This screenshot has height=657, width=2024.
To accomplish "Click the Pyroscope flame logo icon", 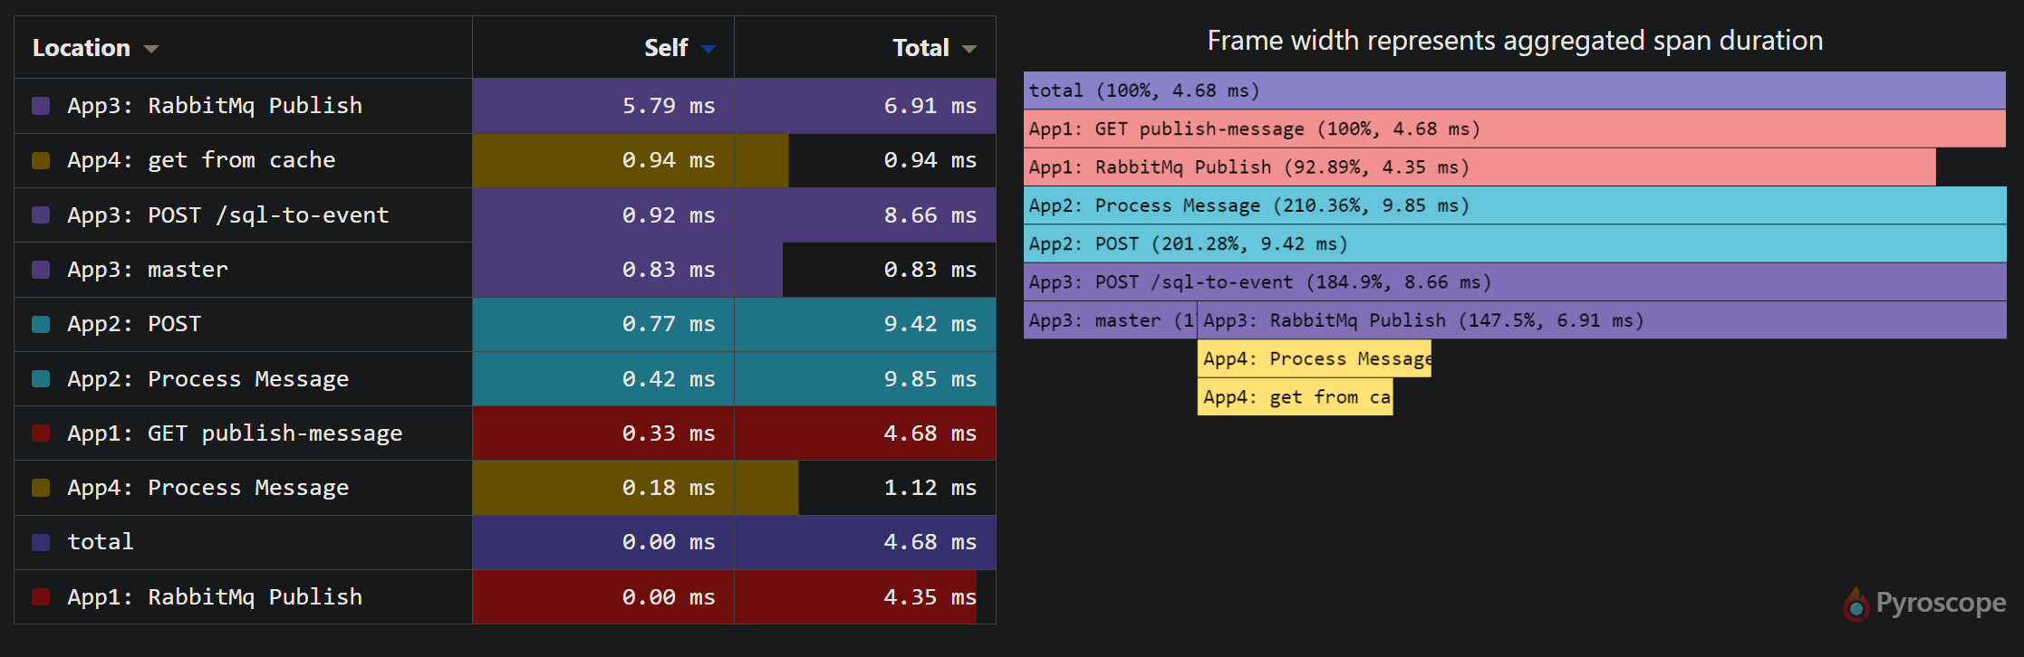I will coord(1855,605).
